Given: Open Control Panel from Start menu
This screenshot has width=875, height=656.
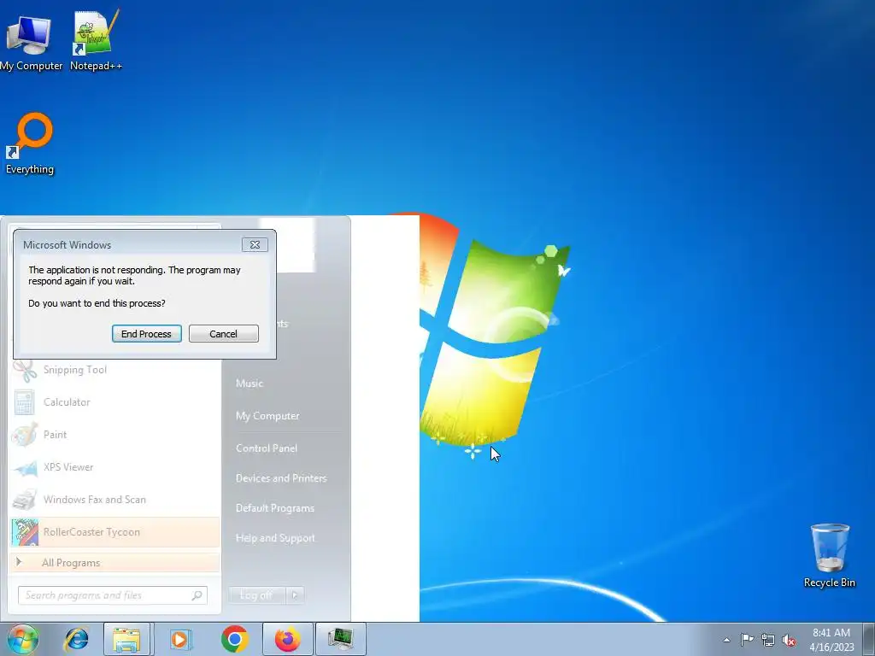Looking at the screenshot, I should click(267, 448).
